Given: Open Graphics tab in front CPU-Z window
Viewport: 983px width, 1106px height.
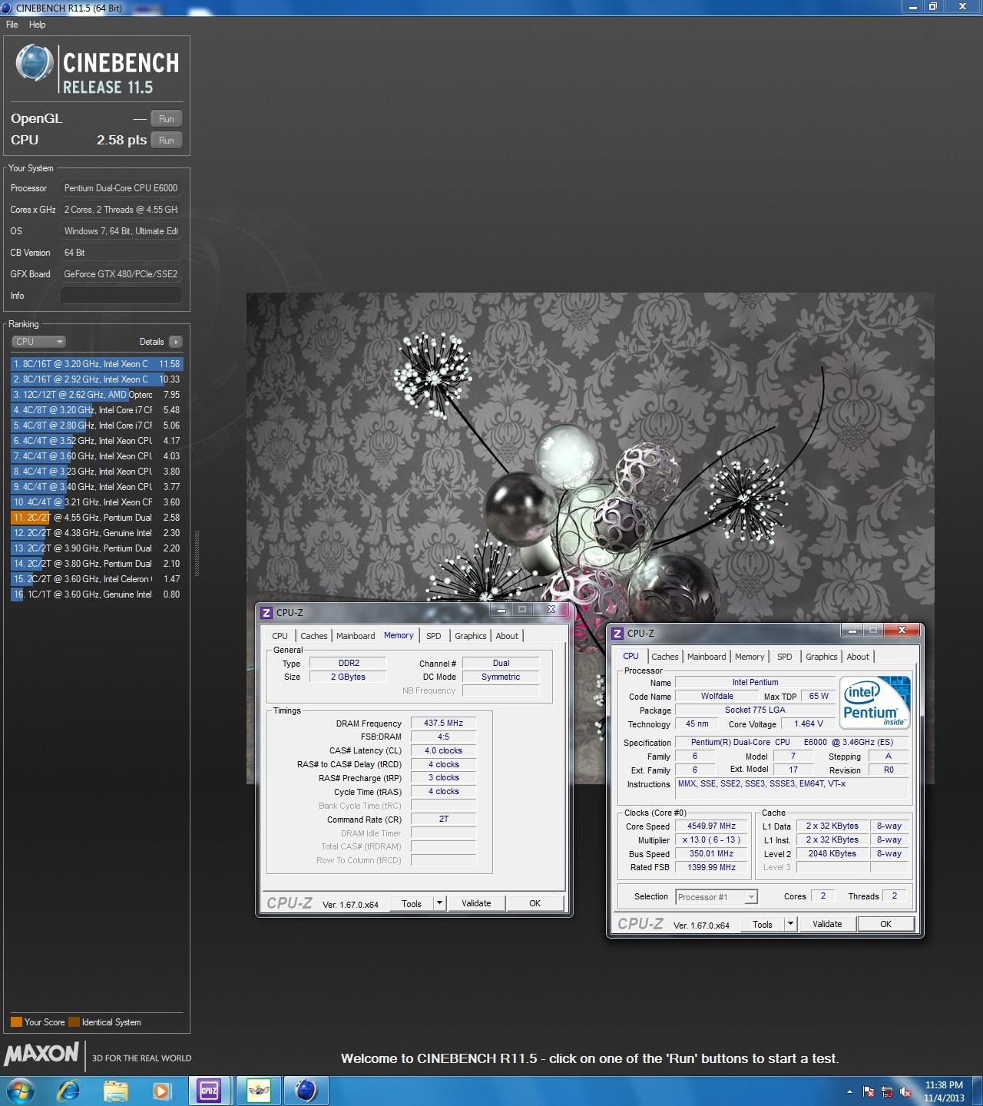Looking at the screenshot, I should (821, 657).
